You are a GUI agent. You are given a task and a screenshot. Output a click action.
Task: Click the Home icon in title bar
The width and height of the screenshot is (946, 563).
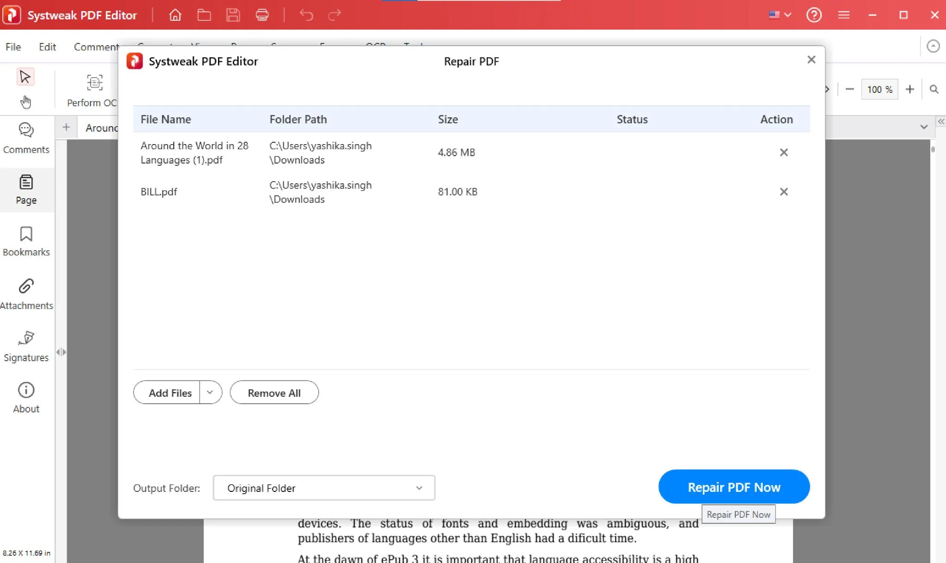pos(175,15)
